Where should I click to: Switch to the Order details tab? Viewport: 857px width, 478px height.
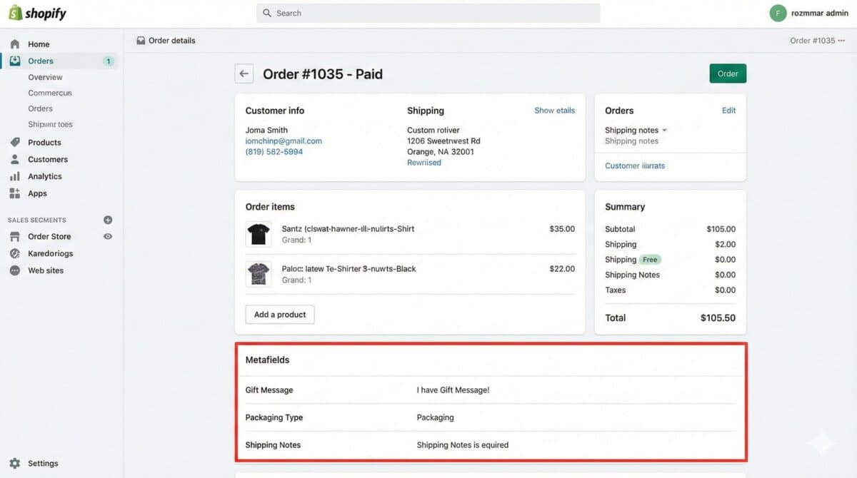coord(166,40)
